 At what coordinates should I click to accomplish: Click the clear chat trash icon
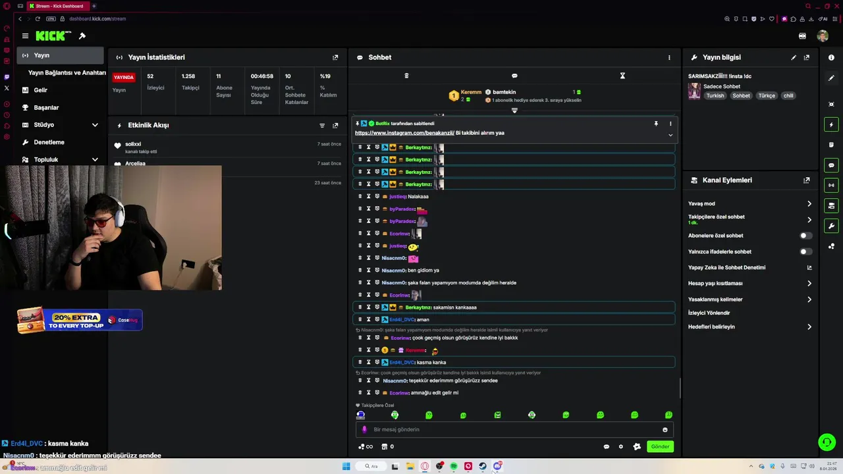point(406,76)
